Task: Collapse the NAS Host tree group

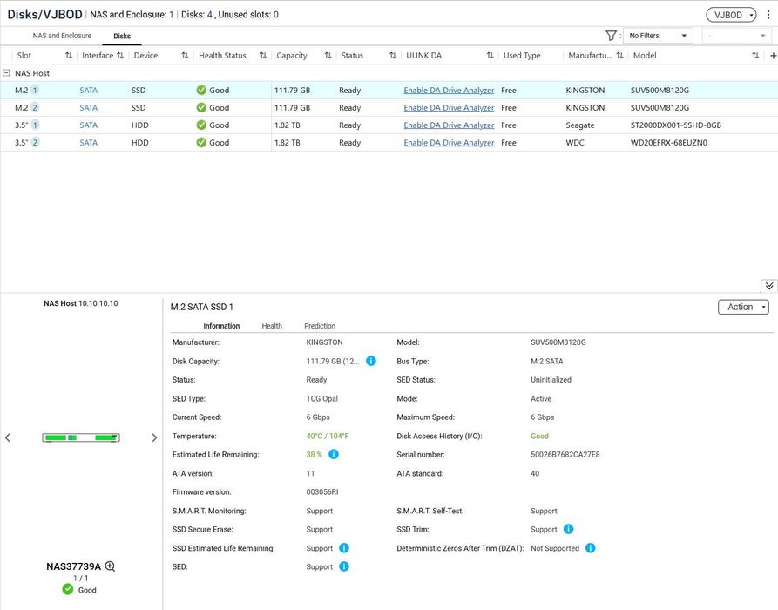Action: click(6, 73)
